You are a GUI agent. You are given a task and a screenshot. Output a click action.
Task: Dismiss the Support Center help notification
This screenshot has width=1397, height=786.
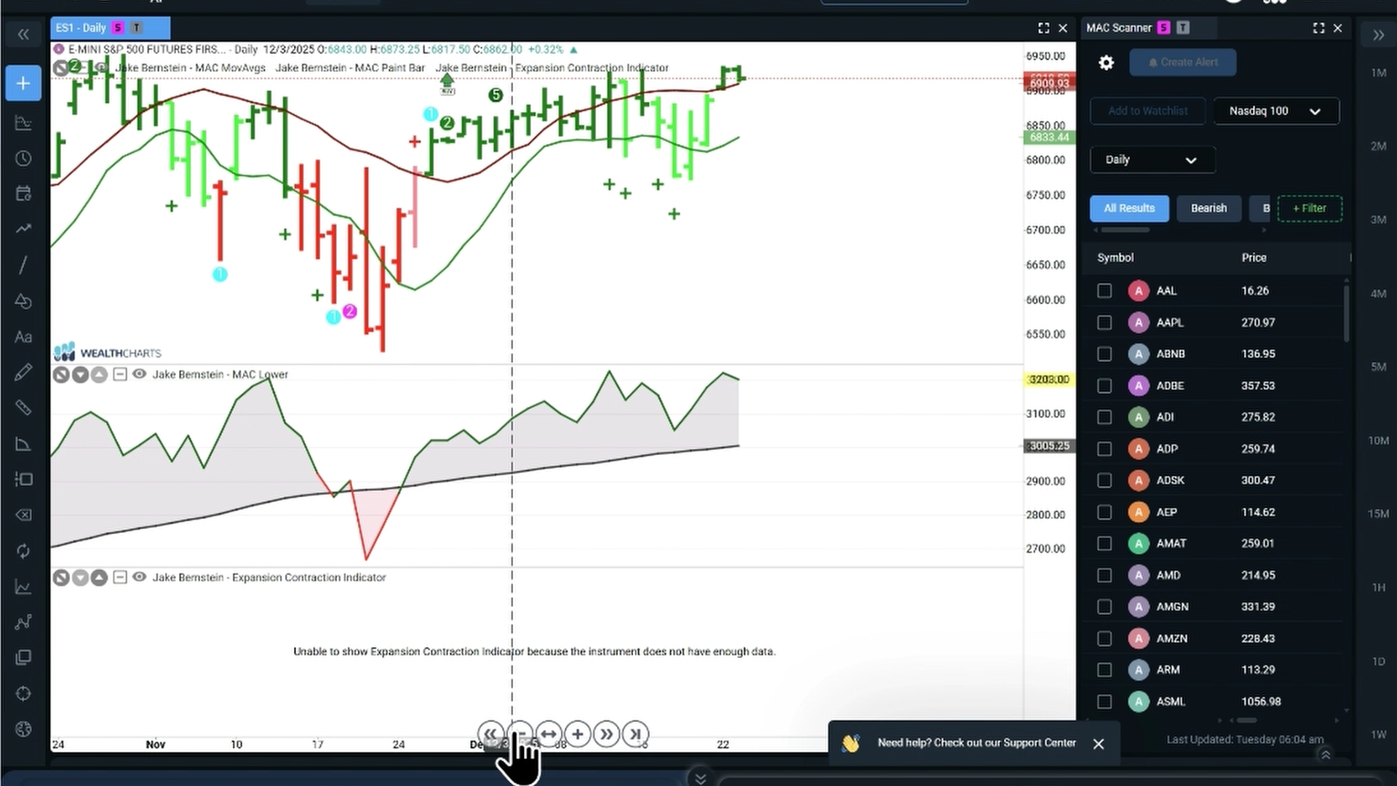tap(1099, 744)
